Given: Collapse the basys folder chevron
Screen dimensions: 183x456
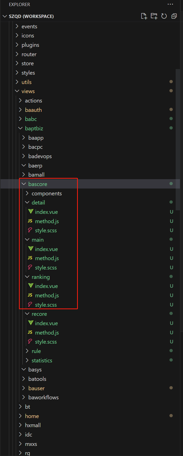Looking at the screenshot, I should [24, 369].
